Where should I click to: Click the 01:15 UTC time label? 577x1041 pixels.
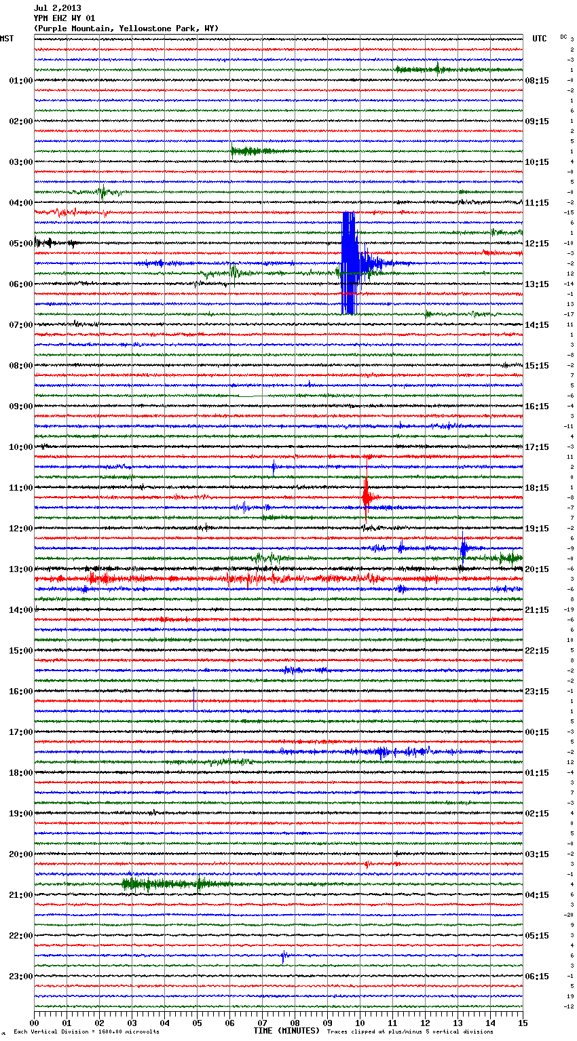click(x=537, y=773)
